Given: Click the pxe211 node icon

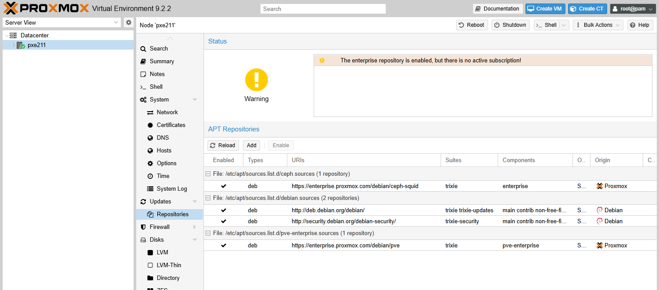Looking at the screenshot, I should coord(21,45).
